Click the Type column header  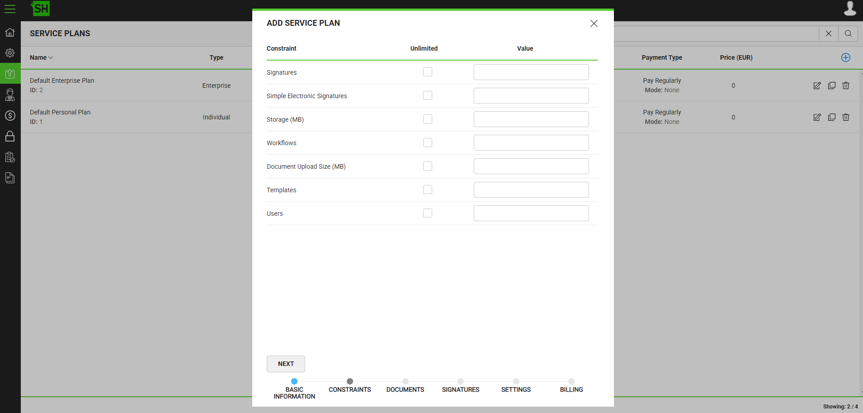(217, 57)
